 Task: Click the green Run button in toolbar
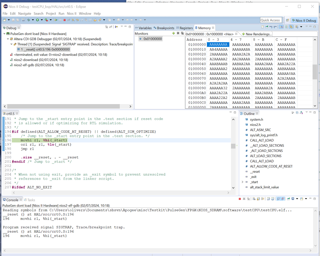tap(37, 20)
